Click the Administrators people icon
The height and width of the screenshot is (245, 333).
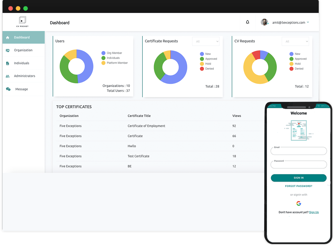coord(8,76)
